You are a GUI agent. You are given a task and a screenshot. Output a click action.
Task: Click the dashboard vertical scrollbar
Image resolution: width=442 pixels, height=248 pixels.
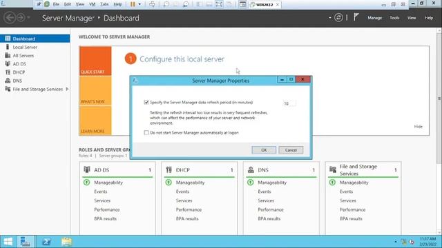pyautogui.click(x=439, y=99)
